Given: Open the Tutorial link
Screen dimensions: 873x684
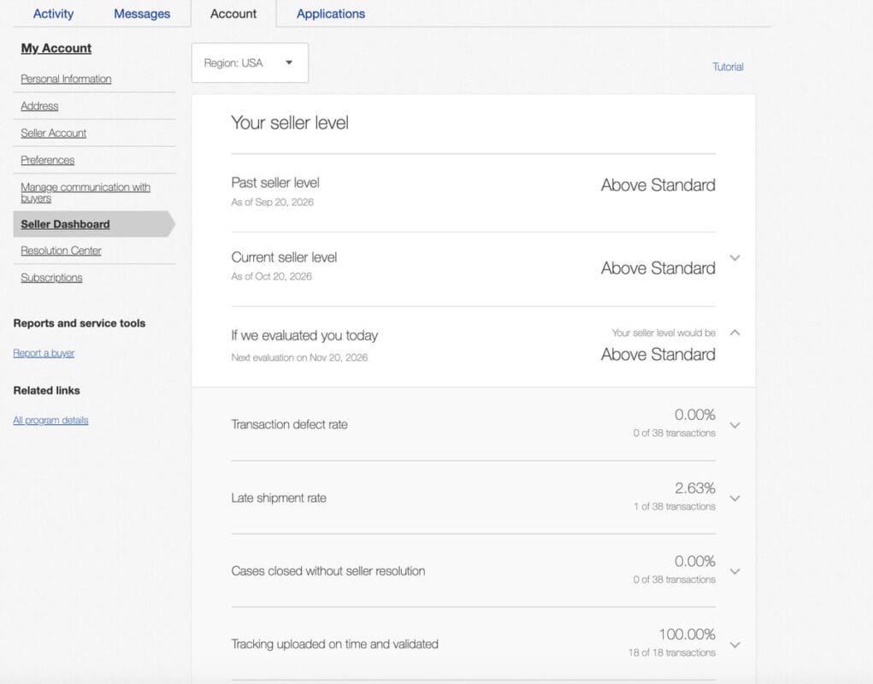Looking at the screenshot, I should coord(728,67).
